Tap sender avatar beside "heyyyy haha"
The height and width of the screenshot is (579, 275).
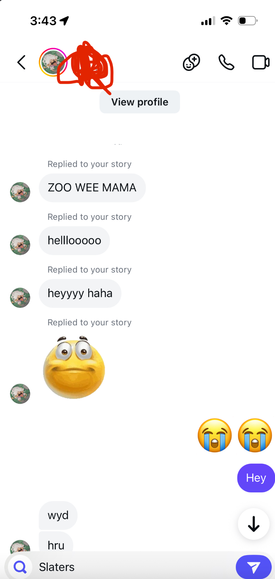[x=20, y=298]
